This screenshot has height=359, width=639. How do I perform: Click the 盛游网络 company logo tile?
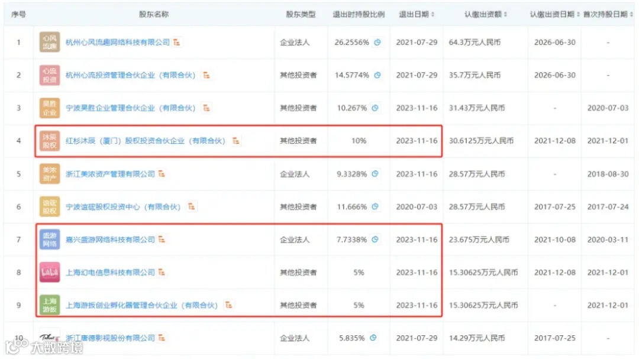pyautogui.click(x=50, y=240)
